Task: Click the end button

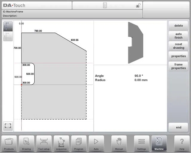Action: [178, 127]
